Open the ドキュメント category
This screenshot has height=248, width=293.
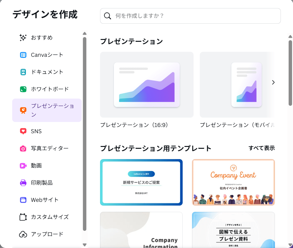47,72
